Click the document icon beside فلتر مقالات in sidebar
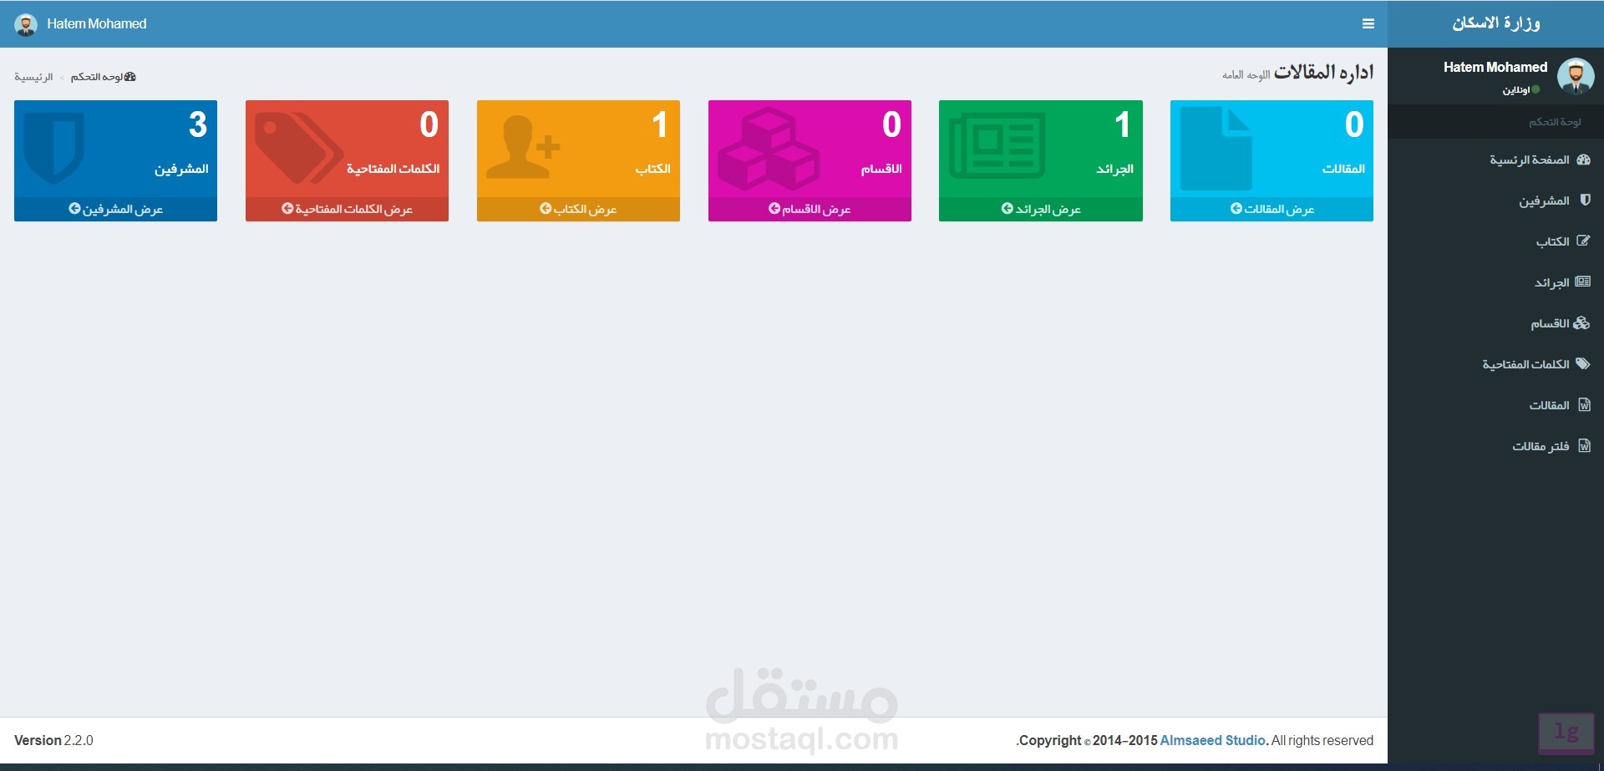 (x=1585, y=446)
